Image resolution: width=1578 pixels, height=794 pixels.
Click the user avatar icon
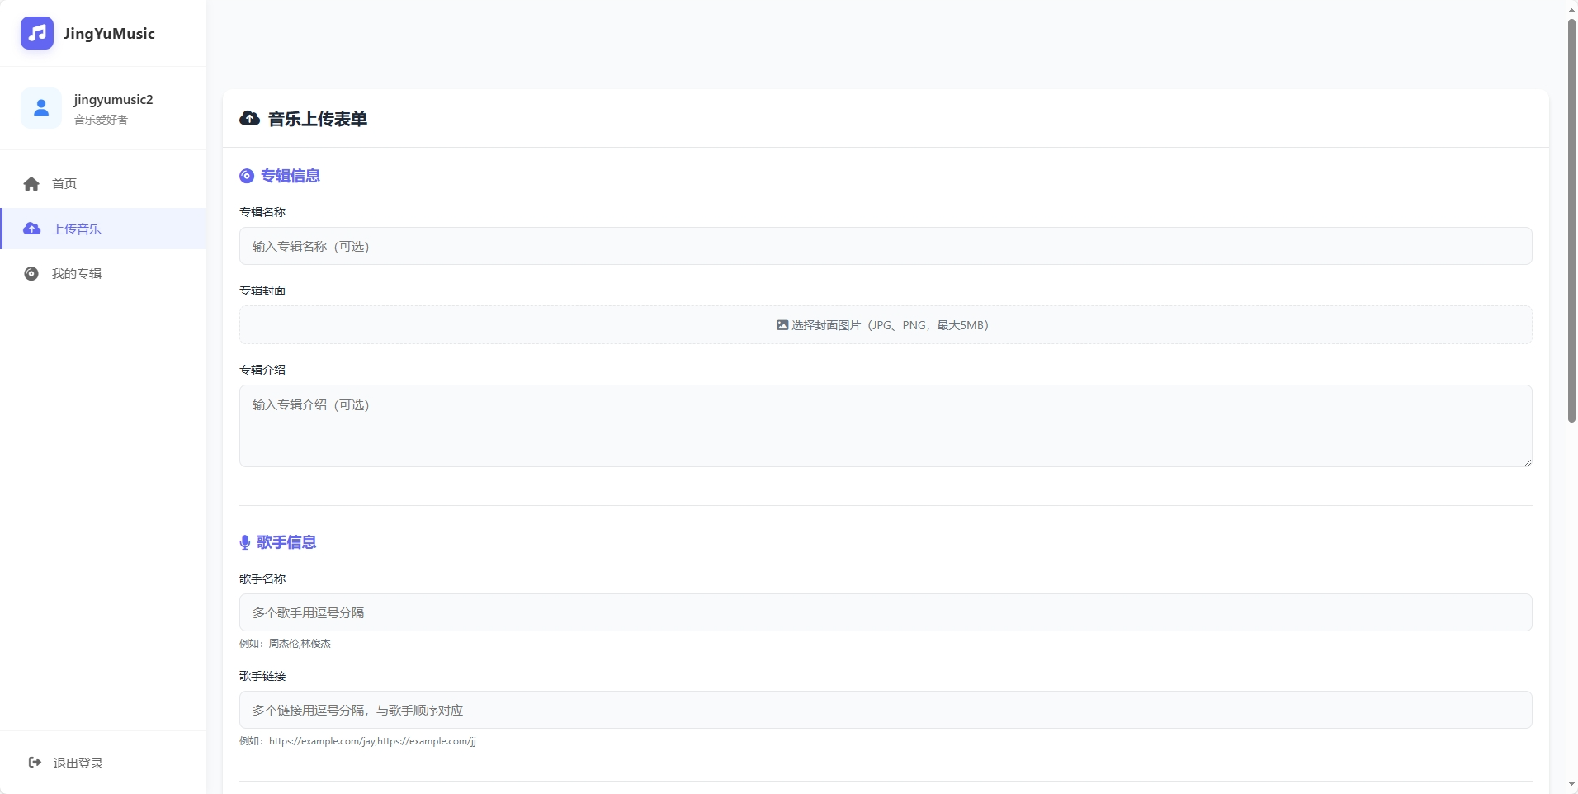41,108
